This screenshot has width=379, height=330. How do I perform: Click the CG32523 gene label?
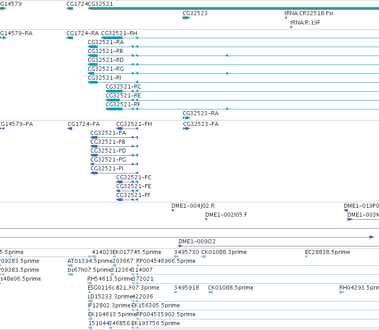click(x=195, y=13)
